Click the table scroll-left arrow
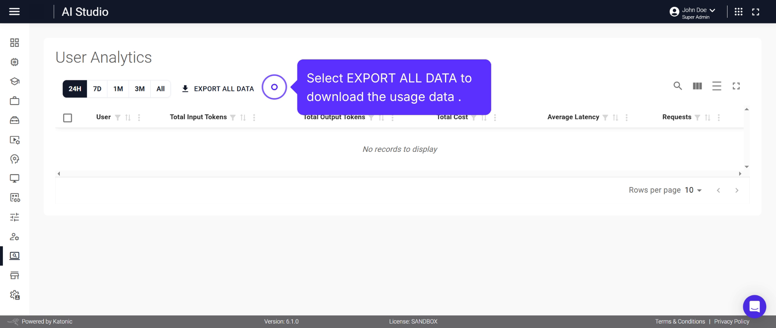The width and height of the screenshot is (776, 328). click(59, 174)
